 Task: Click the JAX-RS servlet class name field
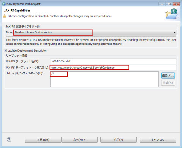pos(113,68)
